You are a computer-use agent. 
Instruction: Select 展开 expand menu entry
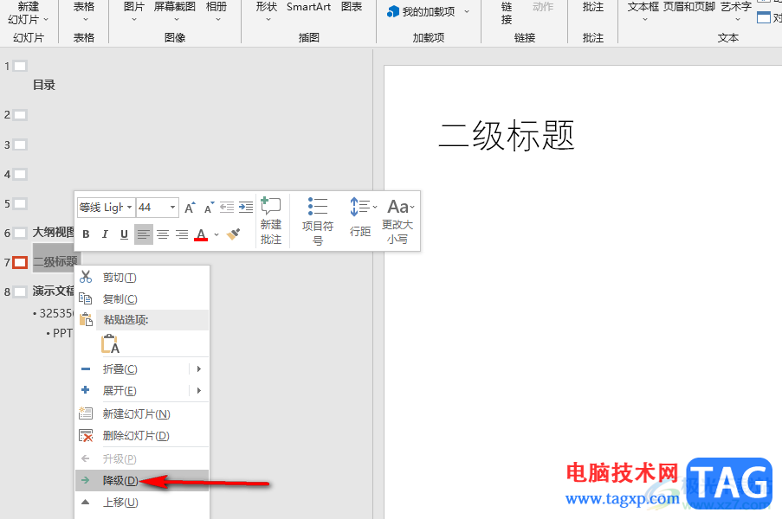(132, 390)
